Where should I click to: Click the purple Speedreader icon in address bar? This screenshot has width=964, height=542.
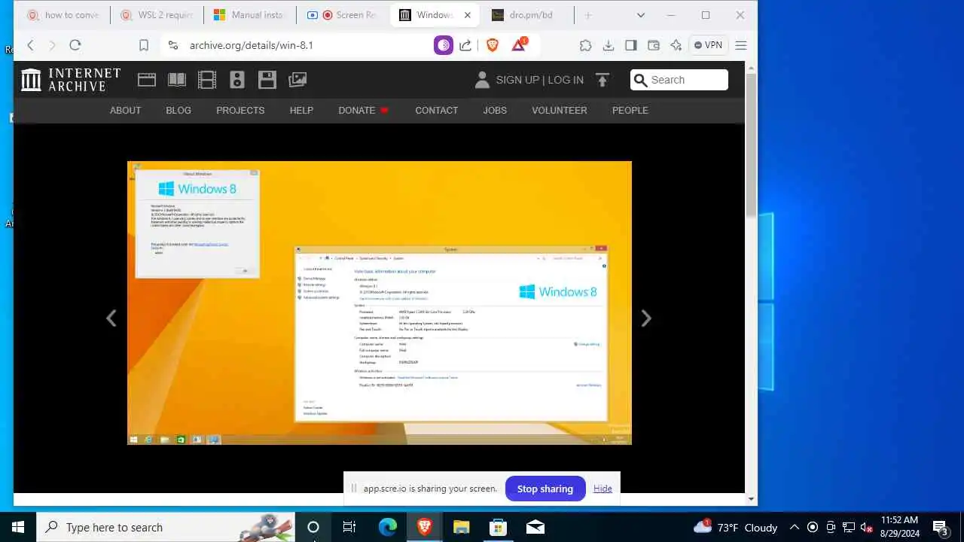444,45
